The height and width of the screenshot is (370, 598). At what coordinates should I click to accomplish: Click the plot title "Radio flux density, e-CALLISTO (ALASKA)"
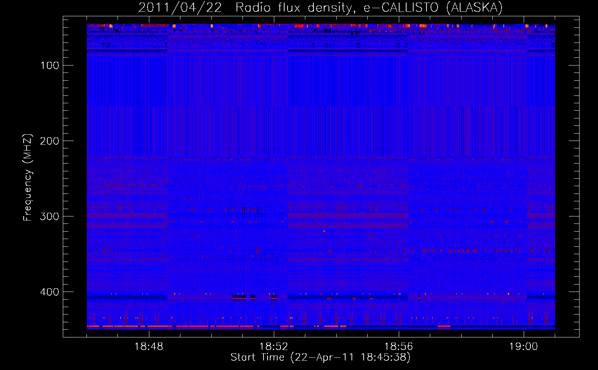click(x=369, y=7)
